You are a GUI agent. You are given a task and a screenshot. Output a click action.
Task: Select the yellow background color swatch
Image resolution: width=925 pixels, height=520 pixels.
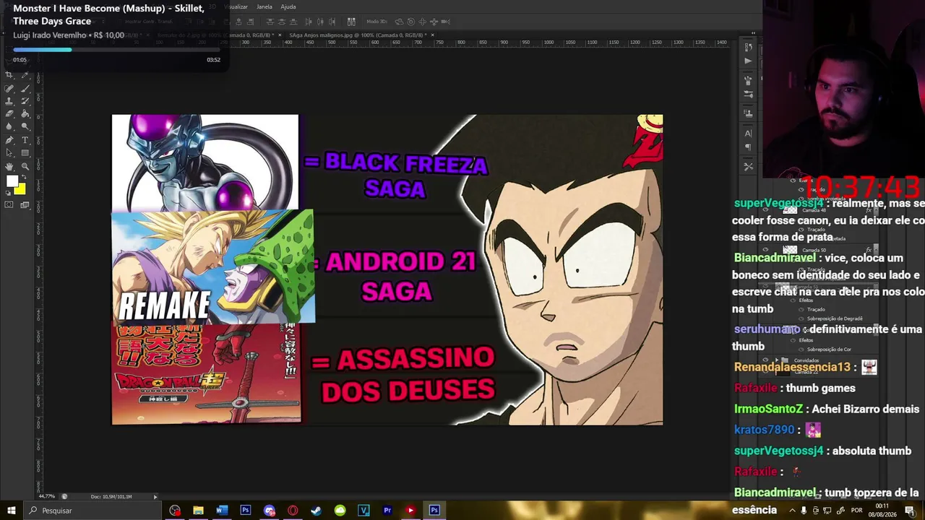pyautogui.click(x=21, y=191)
